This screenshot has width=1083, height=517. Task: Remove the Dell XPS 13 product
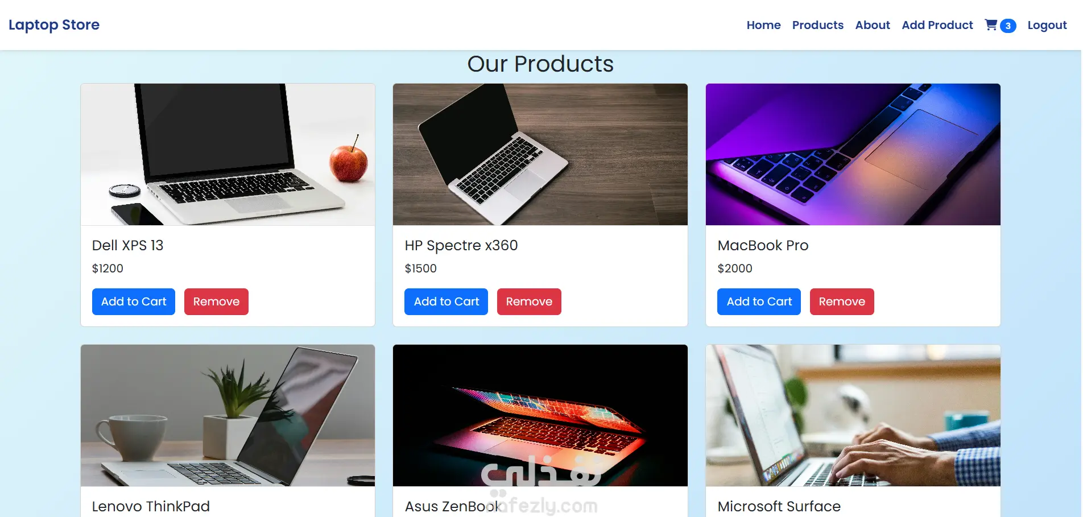pos(216,301)
